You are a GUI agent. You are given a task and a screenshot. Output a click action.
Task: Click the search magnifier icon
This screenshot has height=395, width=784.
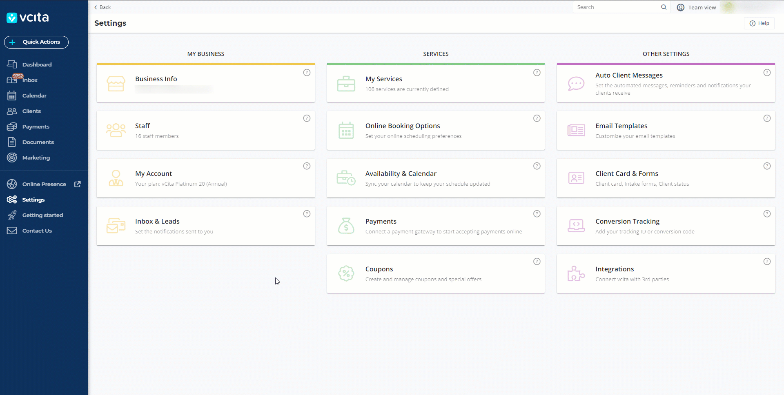coord(664,7)
